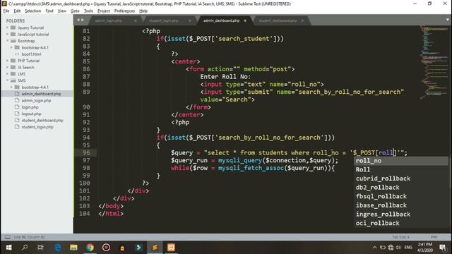The width and height of the screenshot is (452, 254).
Task: Choose fbsql_rollback from the autocomplete list
Action: point(400,197)
